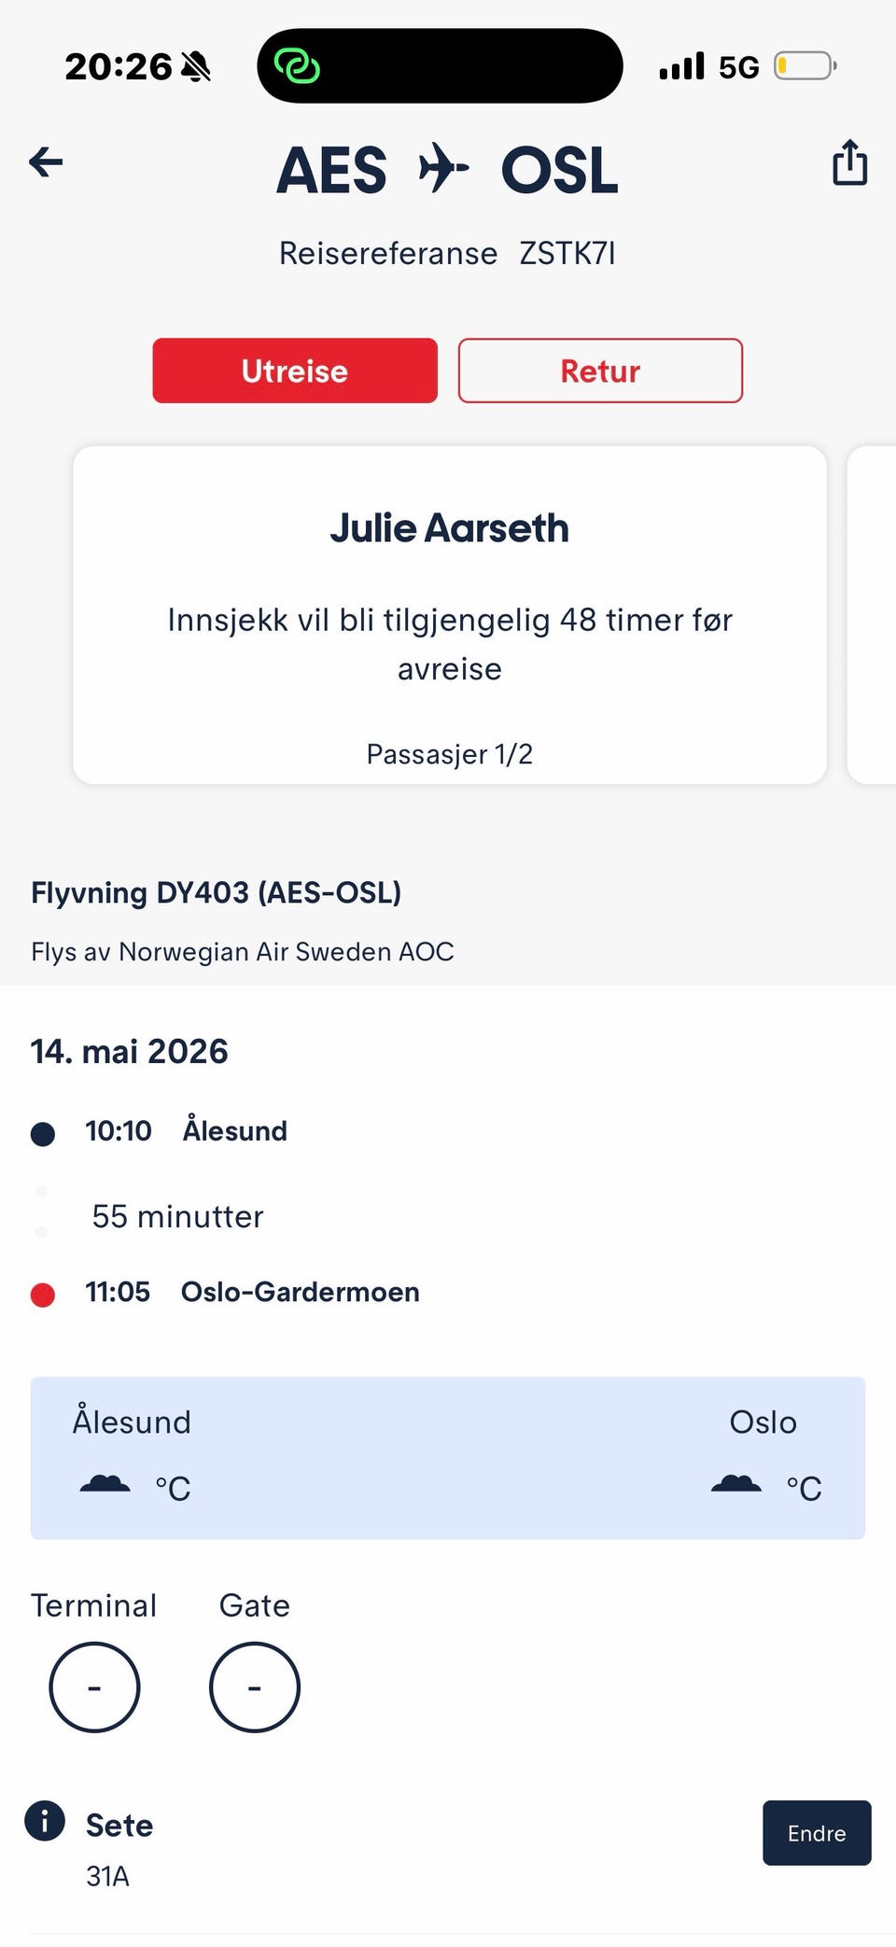Select the Utreise tab

pos(295,371)
